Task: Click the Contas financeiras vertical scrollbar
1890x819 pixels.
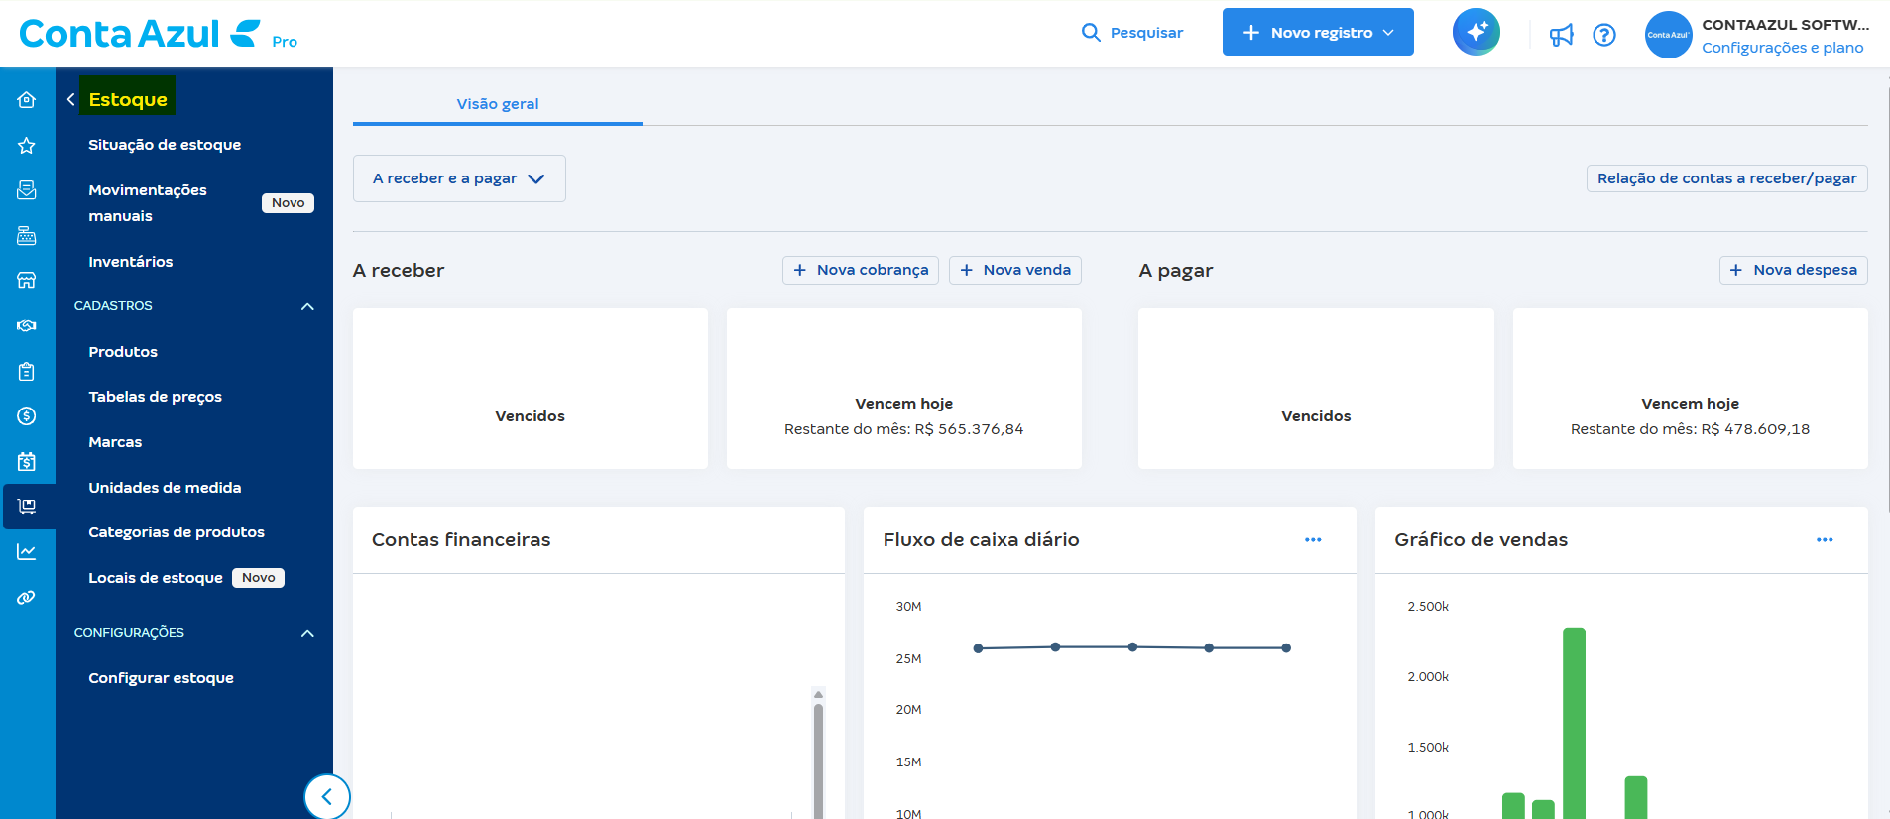Action: (818, 759)
